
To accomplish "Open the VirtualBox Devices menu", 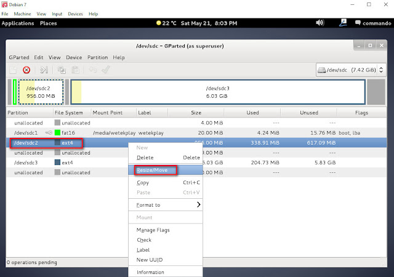I will click(75, 14).
